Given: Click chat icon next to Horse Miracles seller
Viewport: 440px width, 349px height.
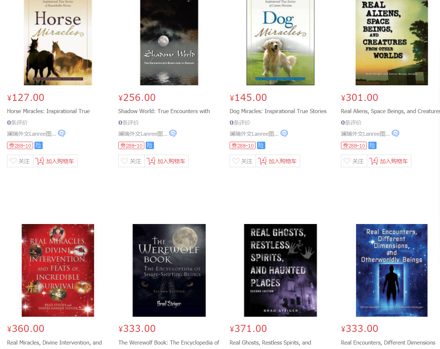Looking at the screenshot, I should [62, 133].
